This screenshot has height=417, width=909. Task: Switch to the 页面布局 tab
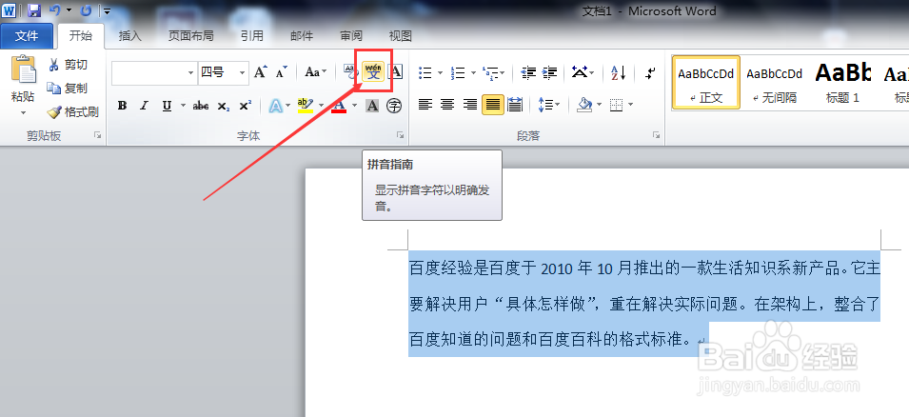[190, 36]
